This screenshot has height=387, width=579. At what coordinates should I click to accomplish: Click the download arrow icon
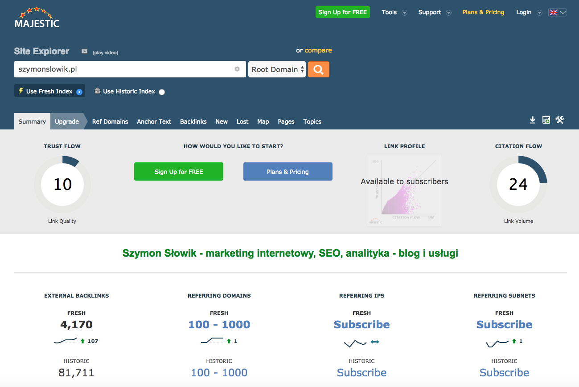click(533, 120)
